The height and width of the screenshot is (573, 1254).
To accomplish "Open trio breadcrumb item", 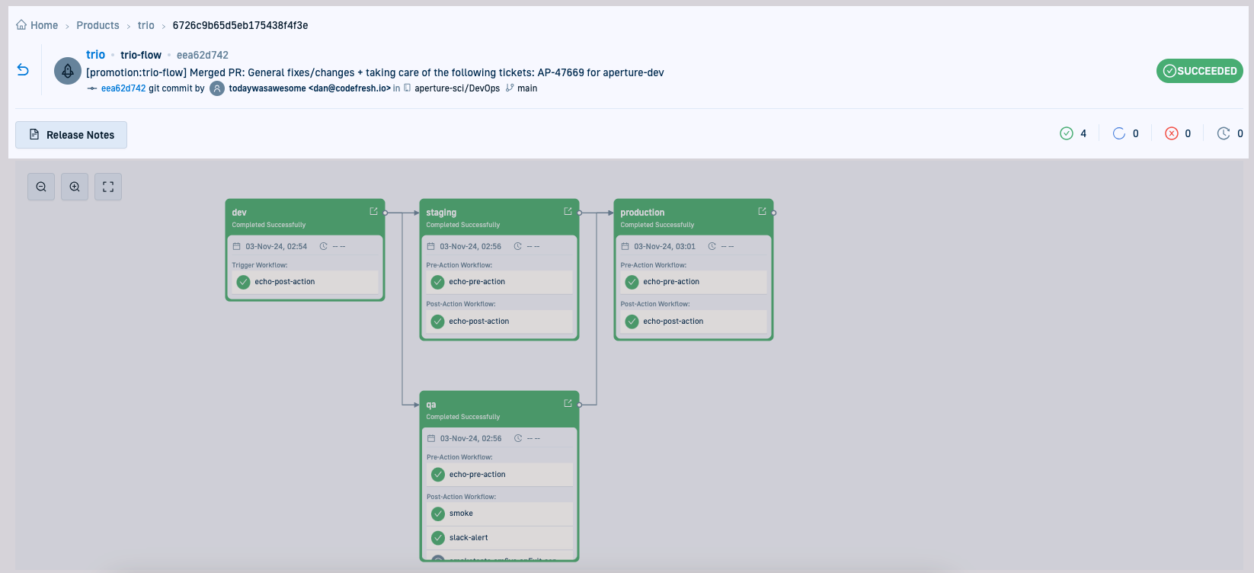I will pos(146,25).
